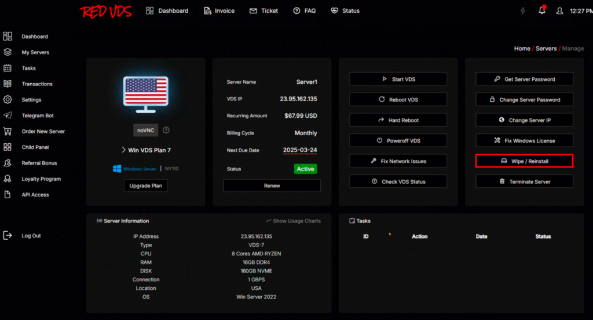Click the Start VDS button

398,79
